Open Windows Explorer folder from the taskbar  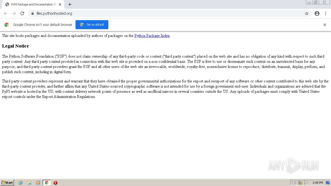[29, 183]
